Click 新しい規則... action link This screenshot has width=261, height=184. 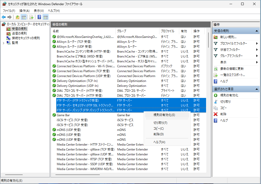coord(228,37)
